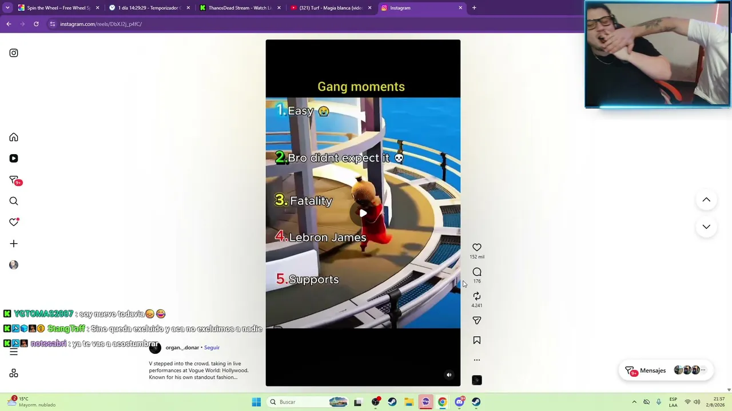Close the Spin the Wheel tab

[x=97, y=8]
